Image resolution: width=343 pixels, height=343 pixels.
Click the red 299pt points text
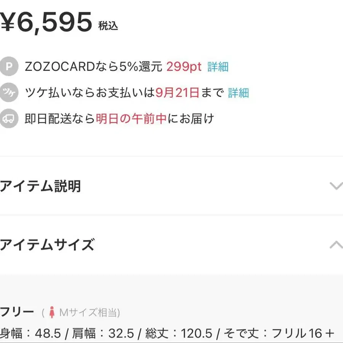184,66
